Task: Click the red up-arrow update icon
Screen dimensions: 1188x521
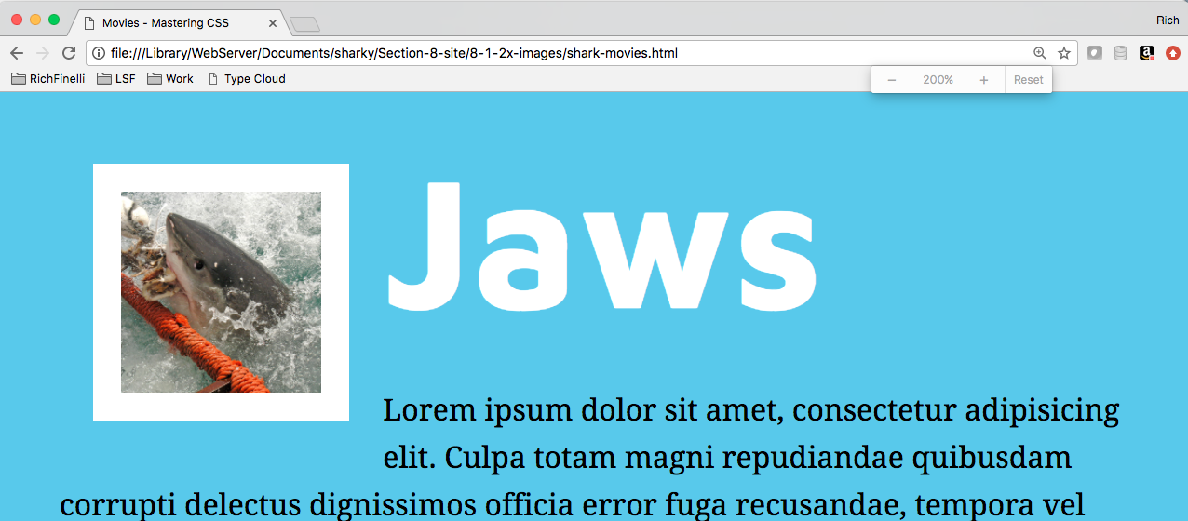Action: tap(1173, 53)
